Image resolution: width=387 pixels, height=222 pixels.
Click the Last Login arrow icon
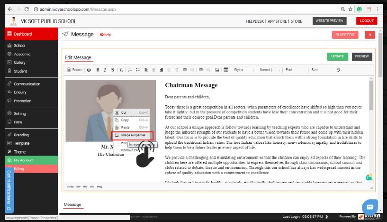pos(327,217)
